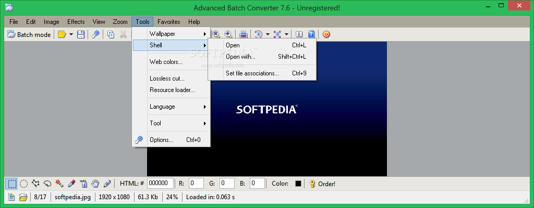Screen dimensions: 534x208
Task: Select the elliptical selection tool
Action: point(23,184)
